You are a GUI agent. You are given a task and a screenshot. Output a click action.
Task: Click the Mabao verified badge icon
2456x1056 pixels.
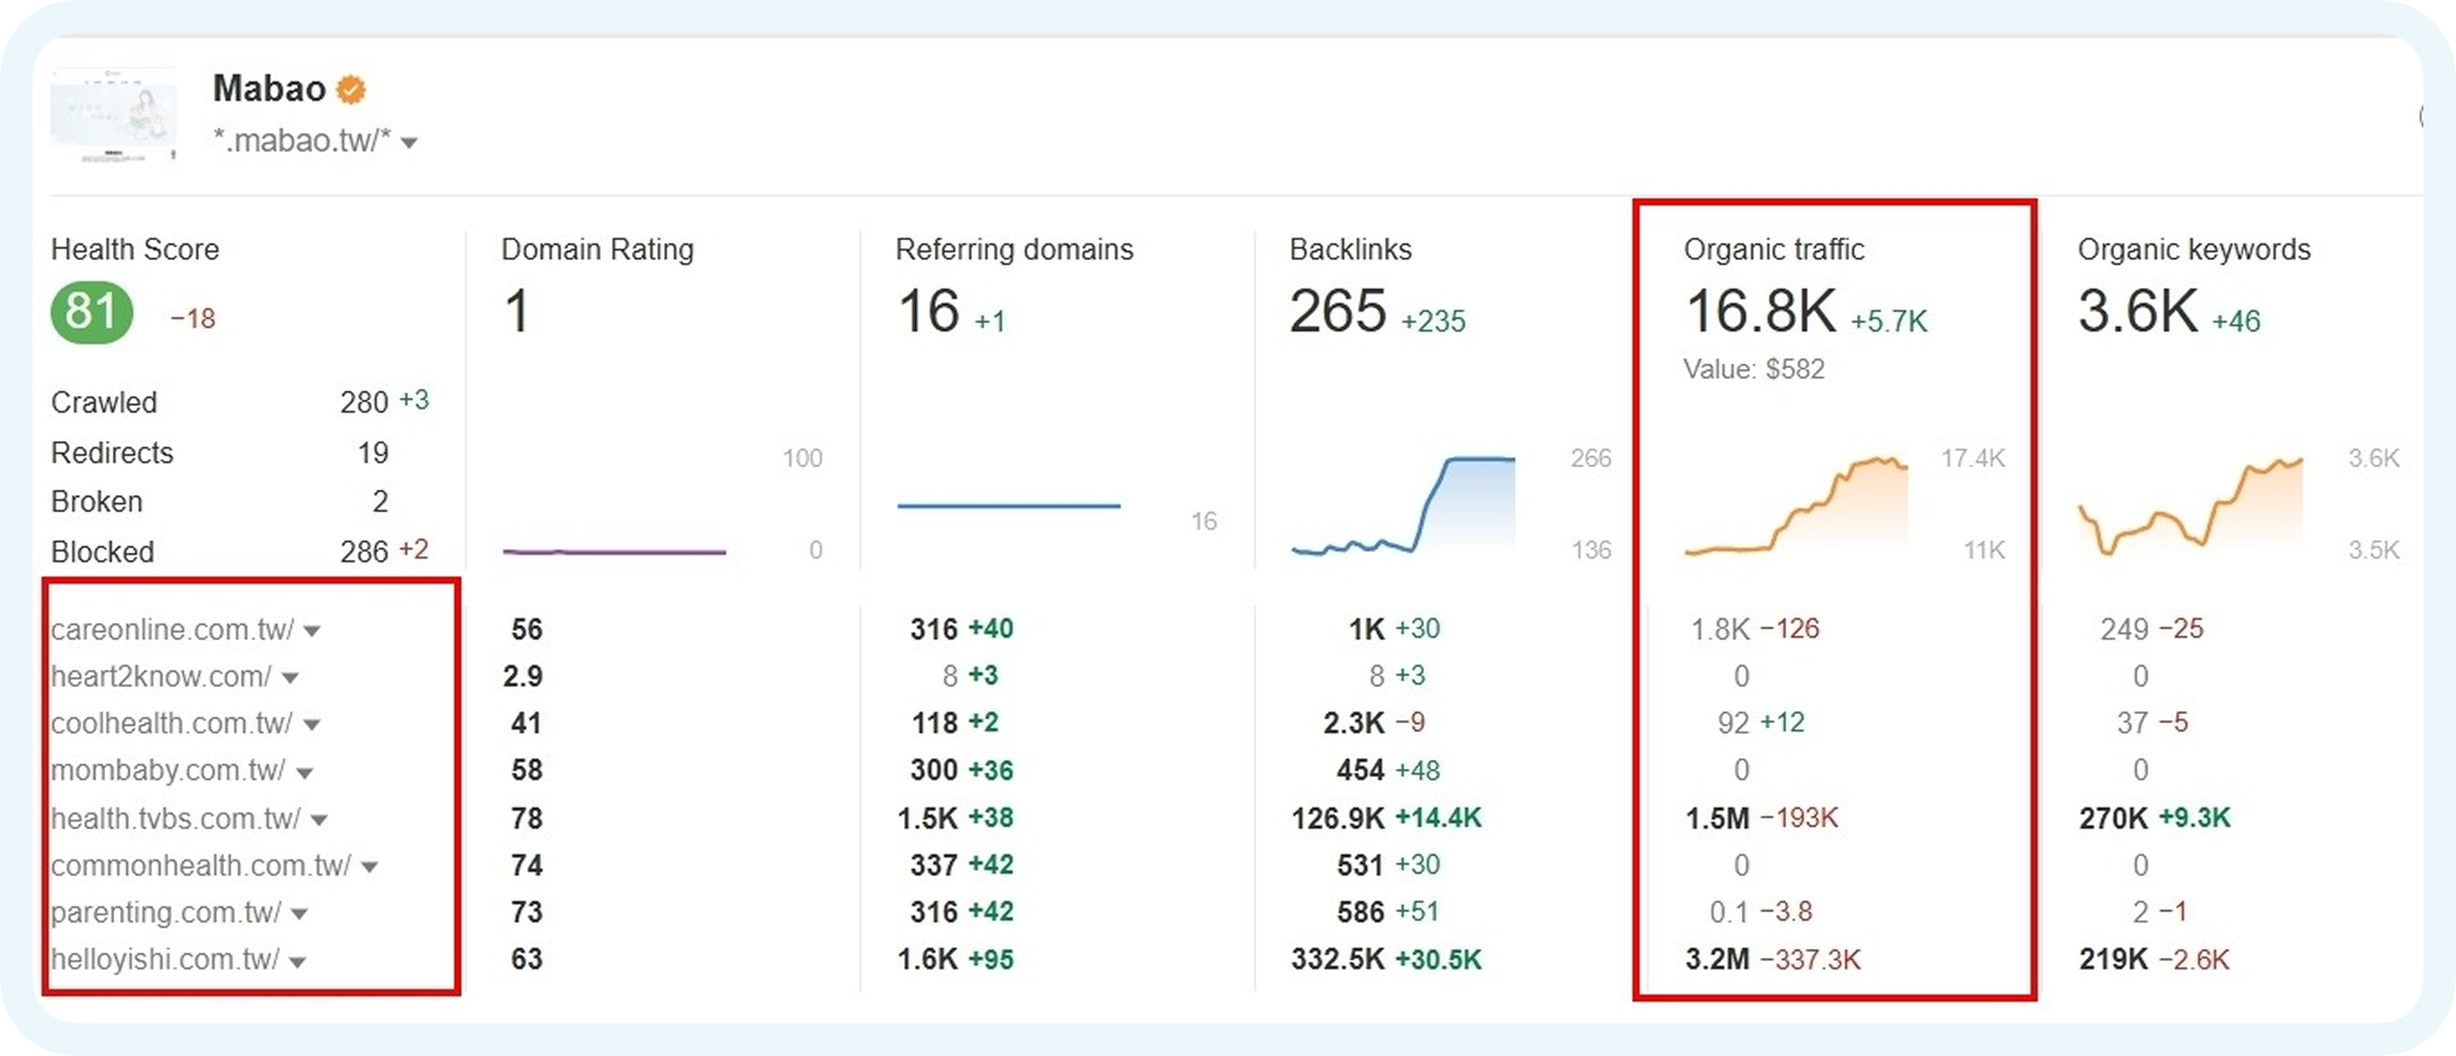tap(352, 90)
